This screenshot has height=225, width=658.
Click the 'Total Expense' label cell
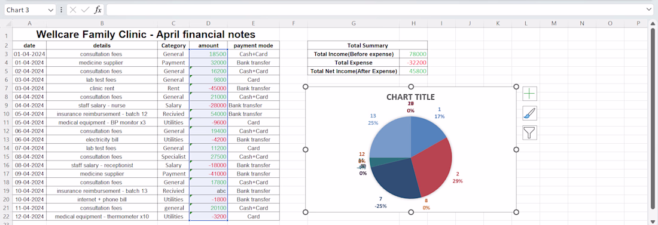pos(354,63)
